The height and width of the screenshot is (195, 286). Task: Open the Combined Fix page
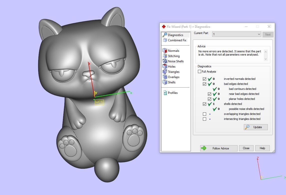point(177,40)
